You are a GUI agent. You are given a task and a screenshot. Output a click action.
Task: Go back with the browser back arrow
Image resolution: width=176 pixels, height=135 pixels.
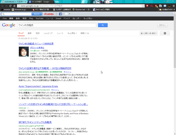[2, 6]
